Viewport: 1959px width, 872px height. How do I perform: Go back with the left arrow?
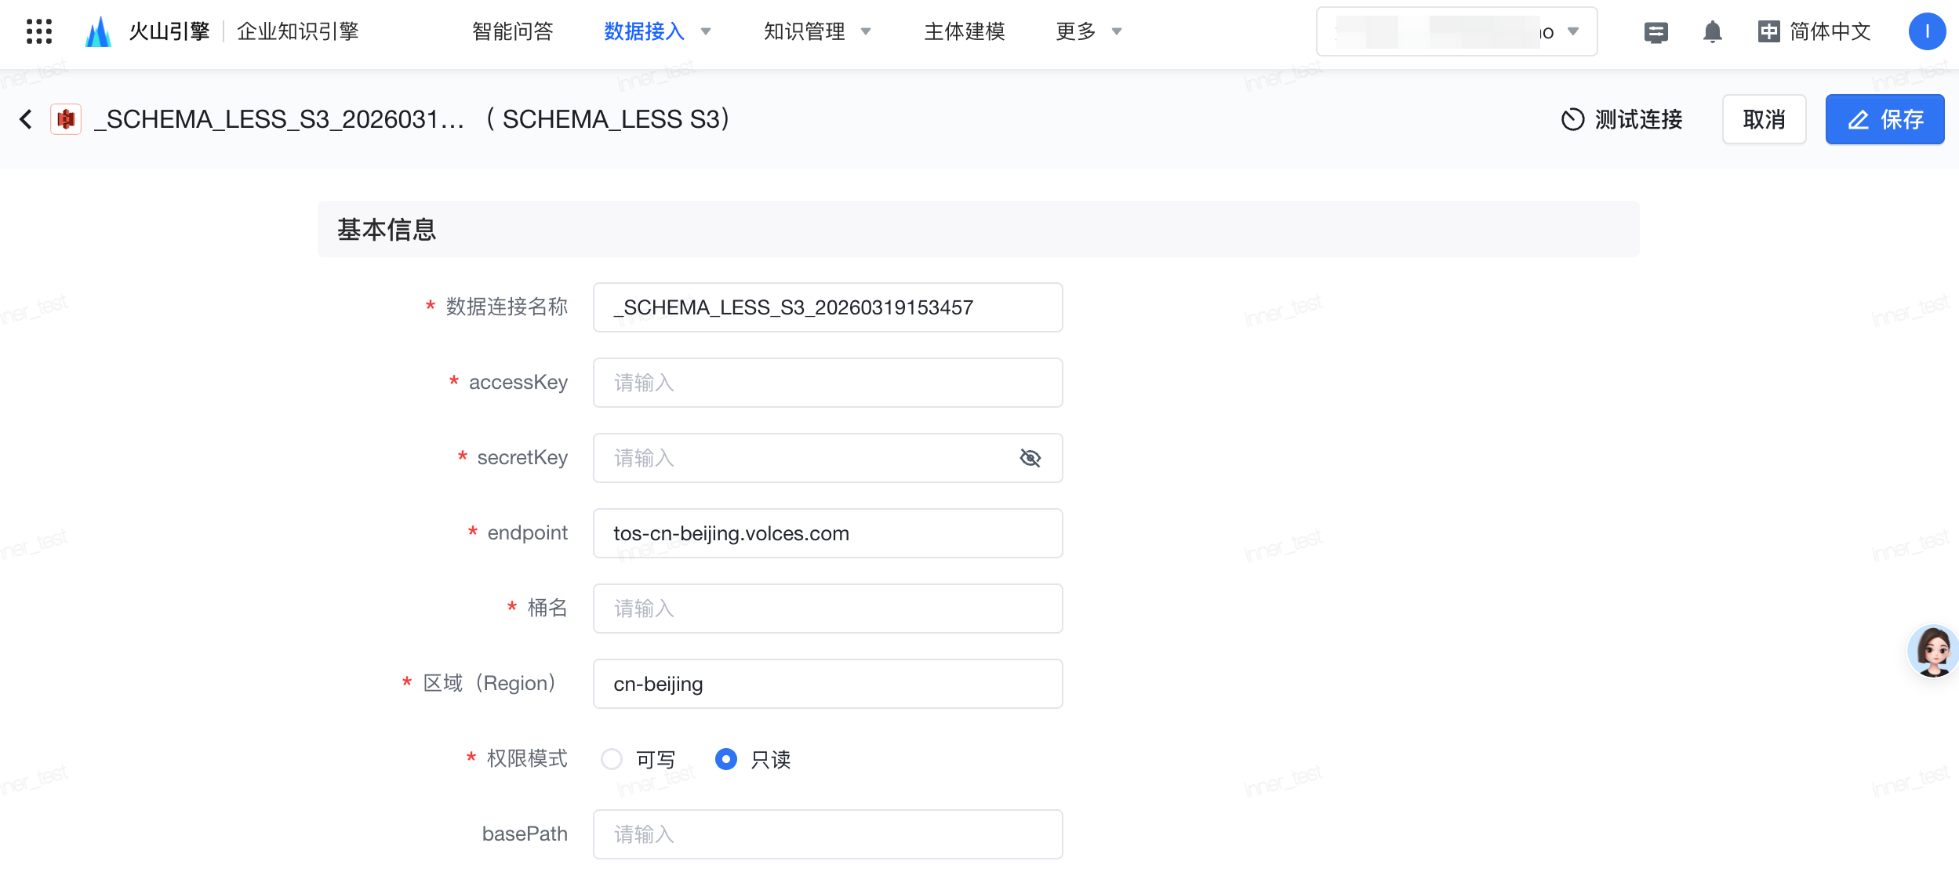click(26, 119)
